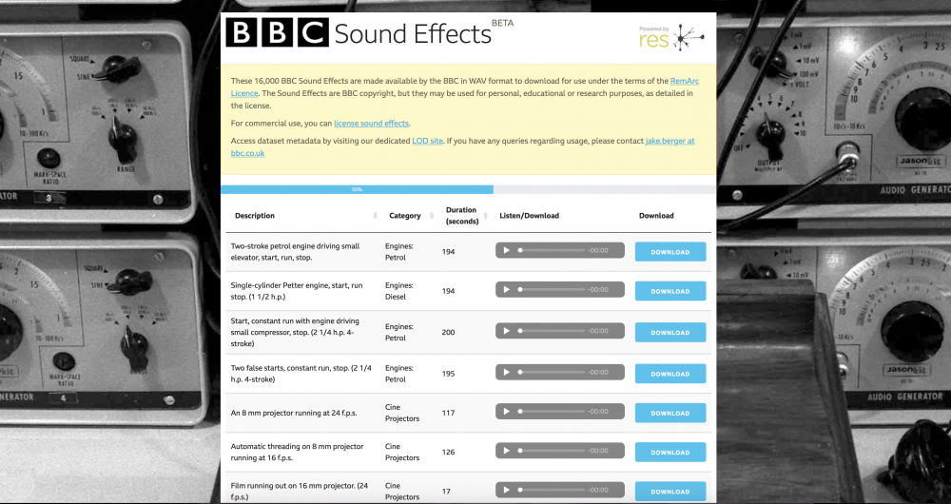Seek in the Single-cylinder Petter engine audio slider
Image resolution: width=951 pixels, height=504 pixels.
coord(550,290)
